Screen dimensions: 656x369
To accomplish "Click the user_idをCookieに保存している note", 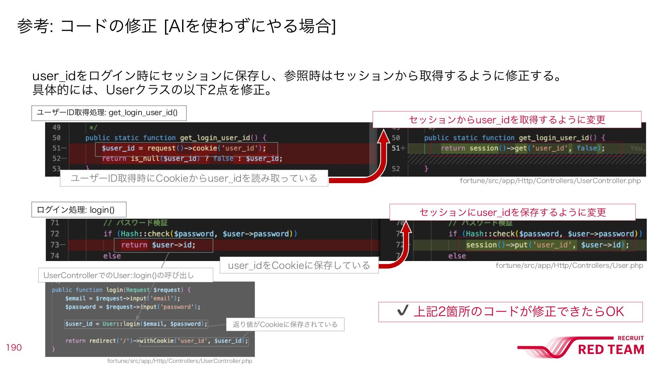I will pos(299,265).
